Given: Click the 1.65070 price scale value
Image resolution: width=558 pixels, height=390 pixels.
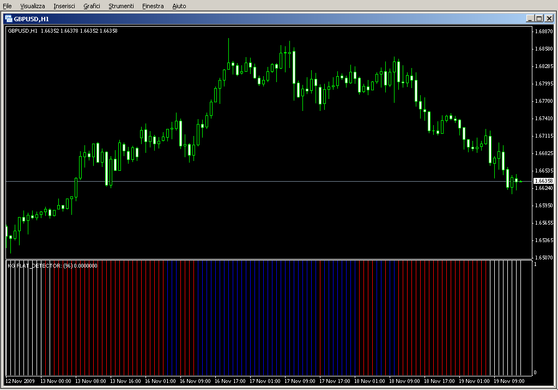Looking at the screenshot, I should tap(544, 257).
